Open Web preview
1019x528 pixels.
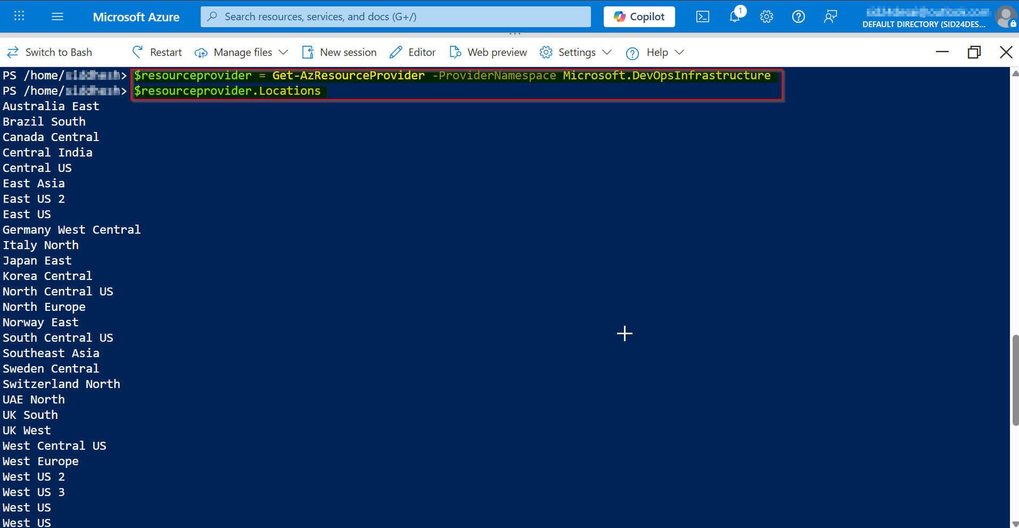pos(488,52)
